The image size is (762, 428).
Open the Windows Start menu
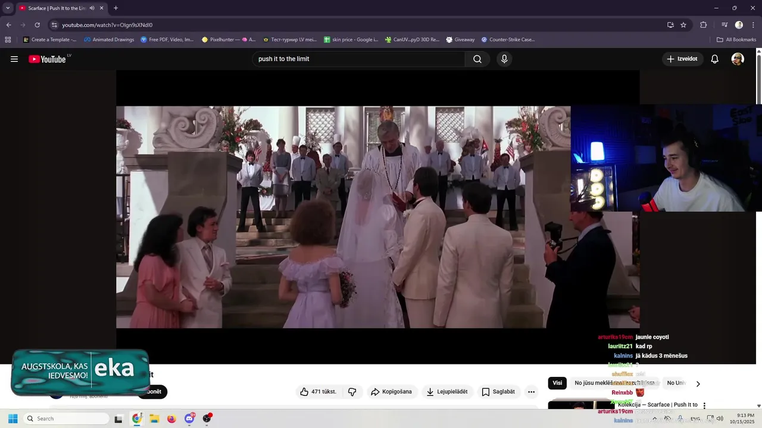[13, 418]
